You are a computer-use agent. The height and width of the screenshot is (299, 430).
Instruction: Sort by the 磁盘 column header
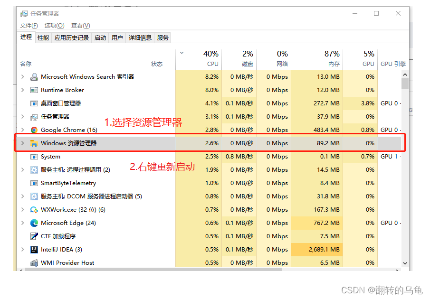(x=239, y=59)
